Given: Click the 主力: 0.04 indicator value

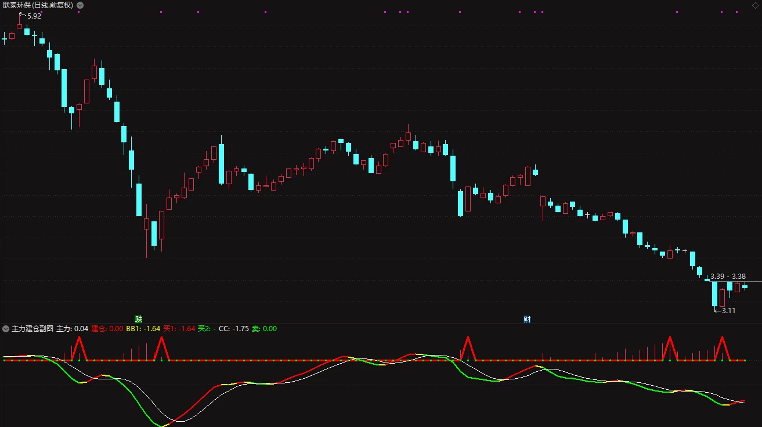Looking at the screenshot, I should (72, 329).
